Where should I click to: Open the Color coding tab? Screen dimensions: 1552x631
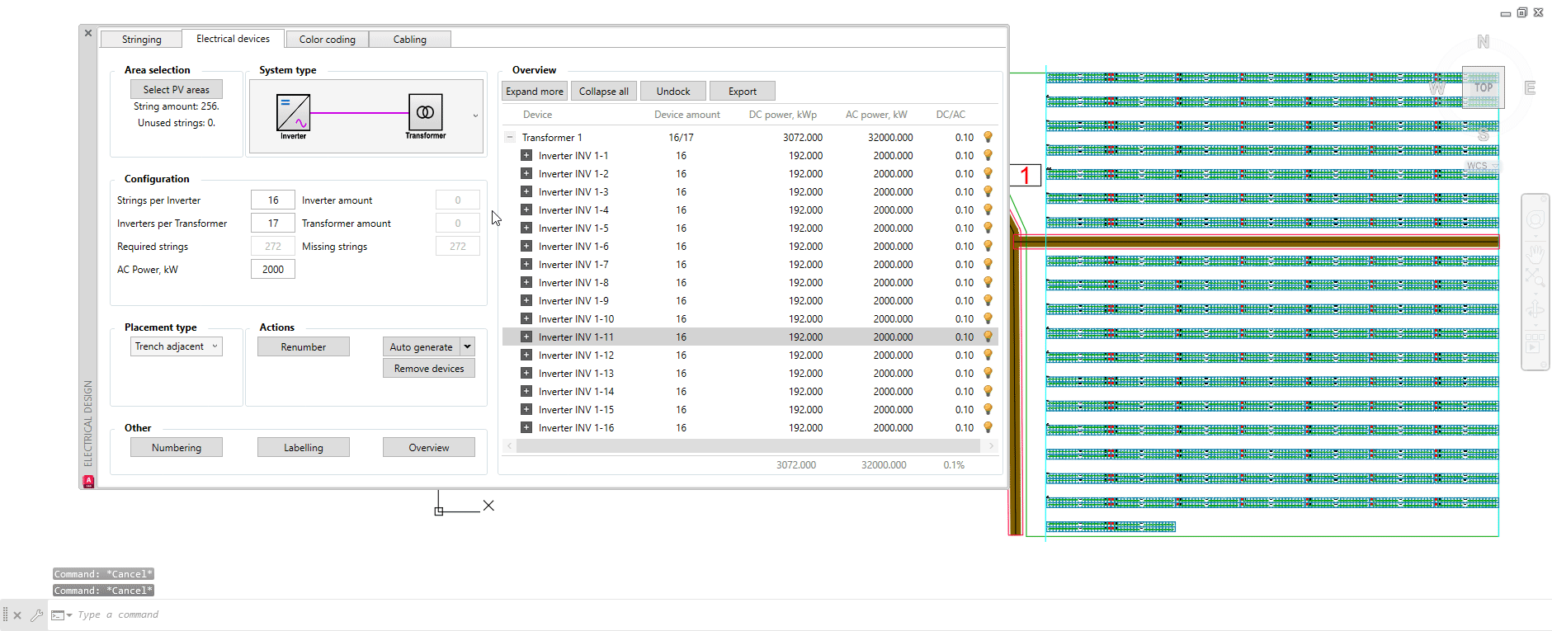click(328, 39)
